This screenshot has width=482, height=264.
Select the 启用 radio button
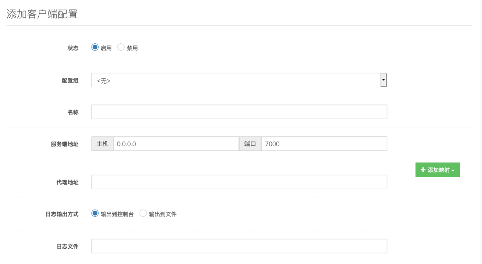coord(95,47)
